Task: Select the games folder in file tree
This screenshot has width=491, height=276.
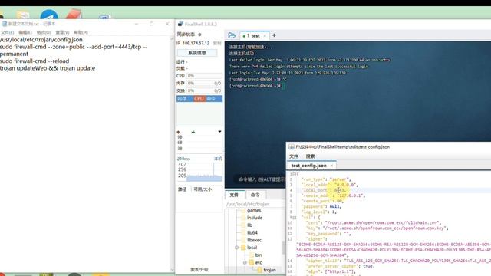Action: pos(254,210)
